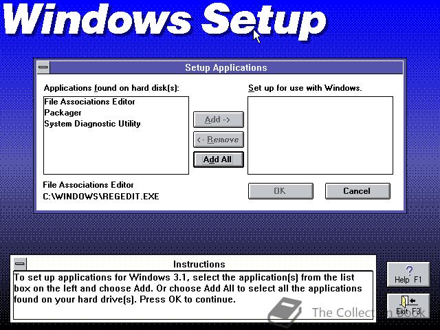The height and width of the screenshot is (330, 440).
Task: Select File Associations Editor in the list
Action: click(x=116, y=102)
